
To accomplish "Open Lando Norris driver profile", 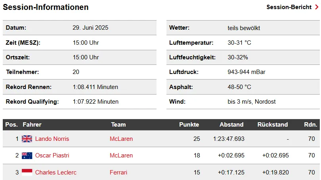I will pyautogui.click(x=52, y=139).
